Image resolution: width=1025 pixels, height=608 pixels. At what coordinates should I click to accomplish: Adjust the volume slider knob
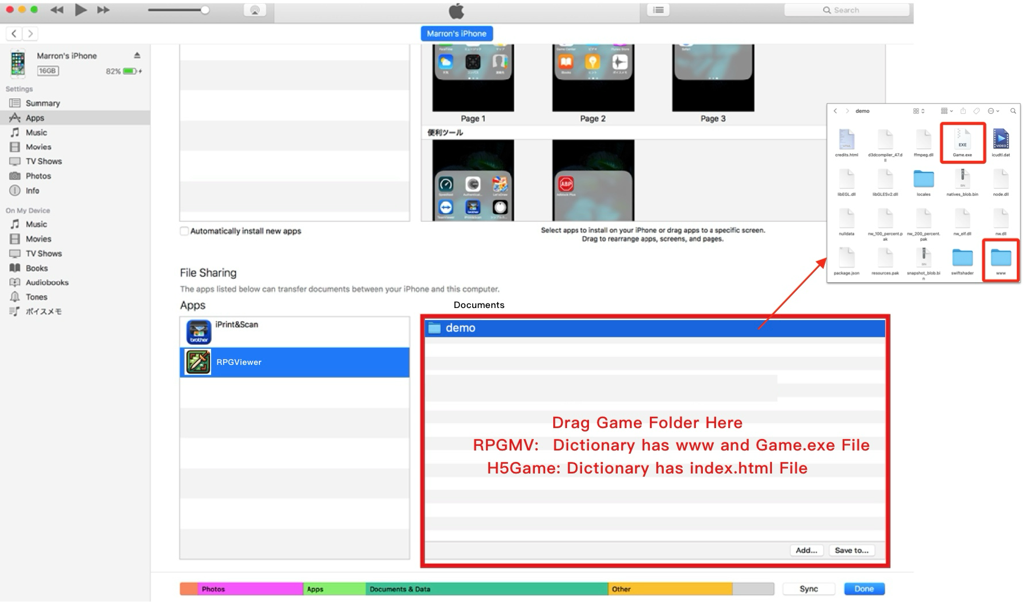point(205,10)
